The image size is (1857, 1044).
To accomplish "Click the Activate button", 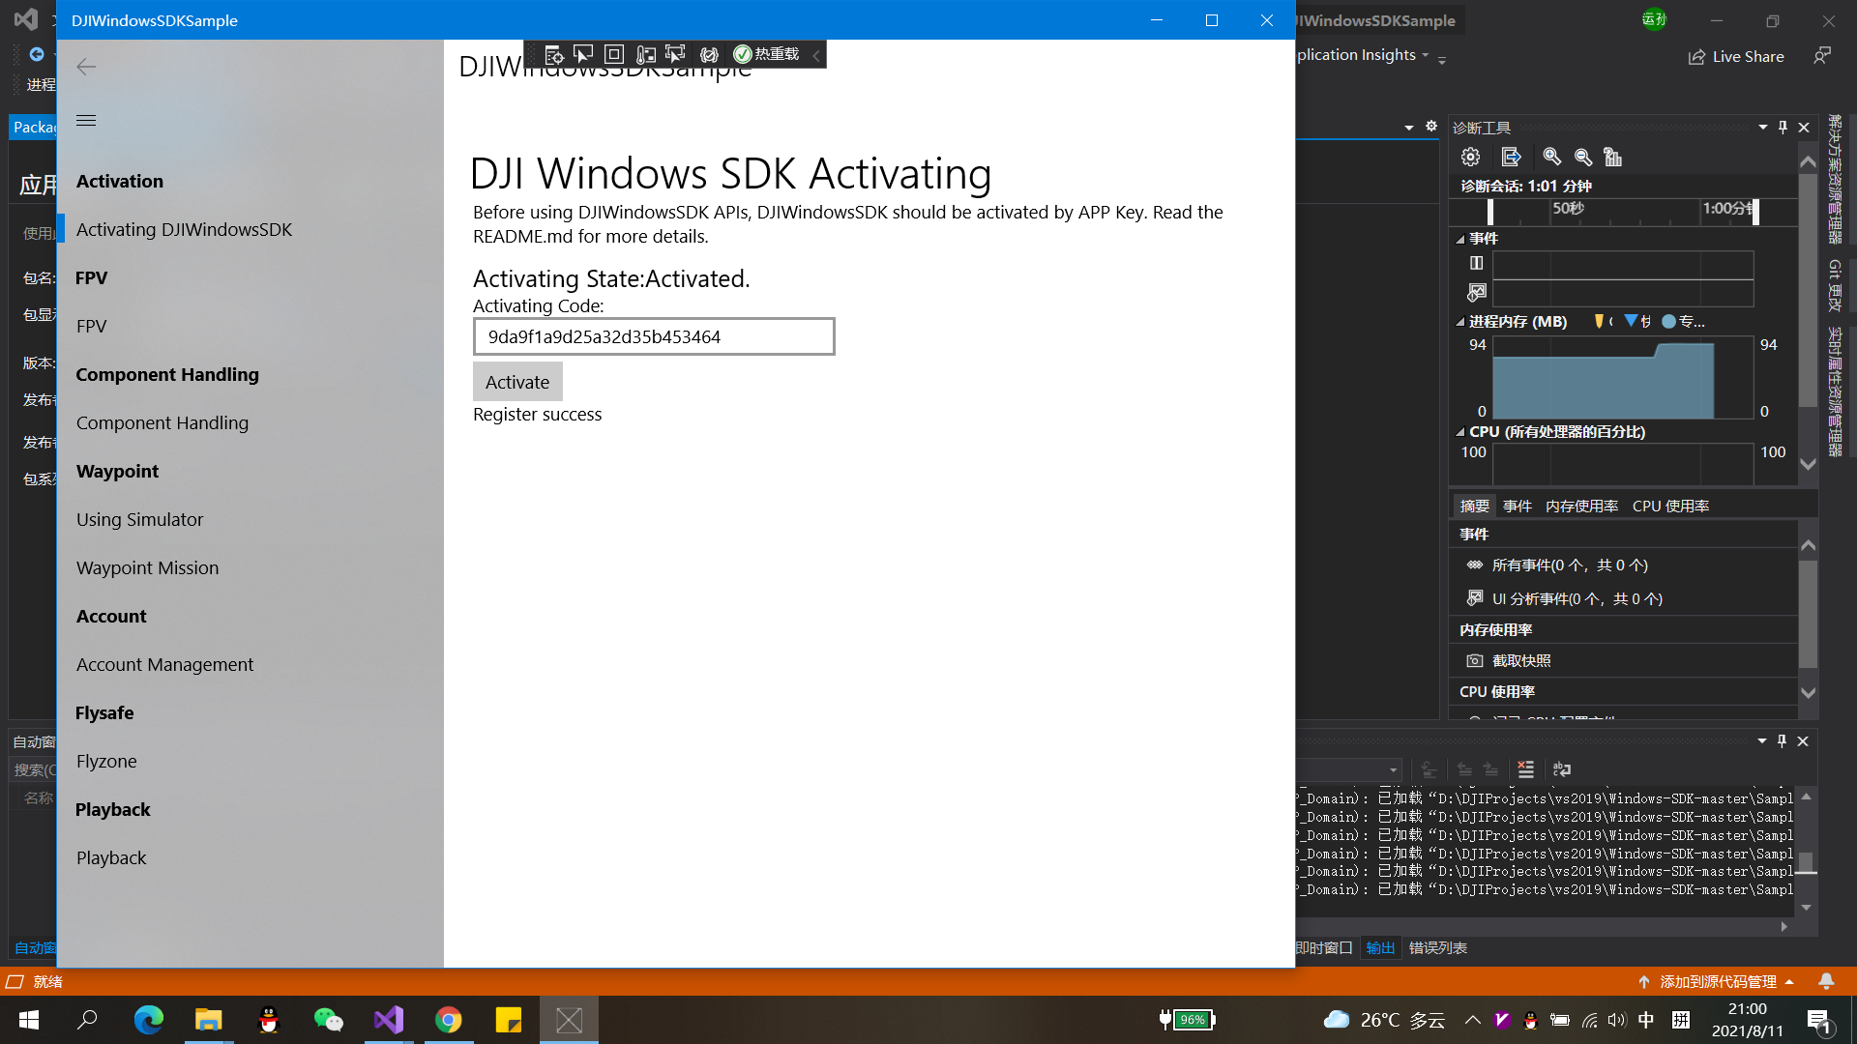I will [516, 381].
